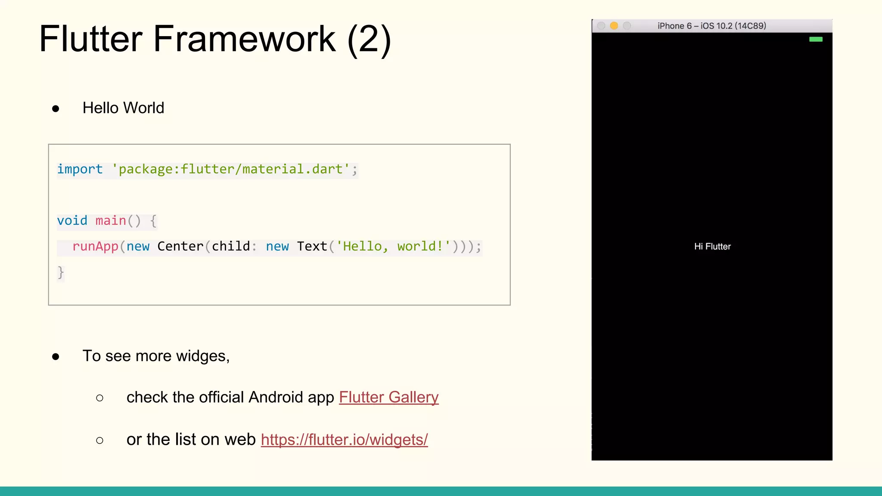This screenshot has height=496, width=882.
Task: Click the import 'package:flutter/material.dart' code line
Action: click(207, 169)
